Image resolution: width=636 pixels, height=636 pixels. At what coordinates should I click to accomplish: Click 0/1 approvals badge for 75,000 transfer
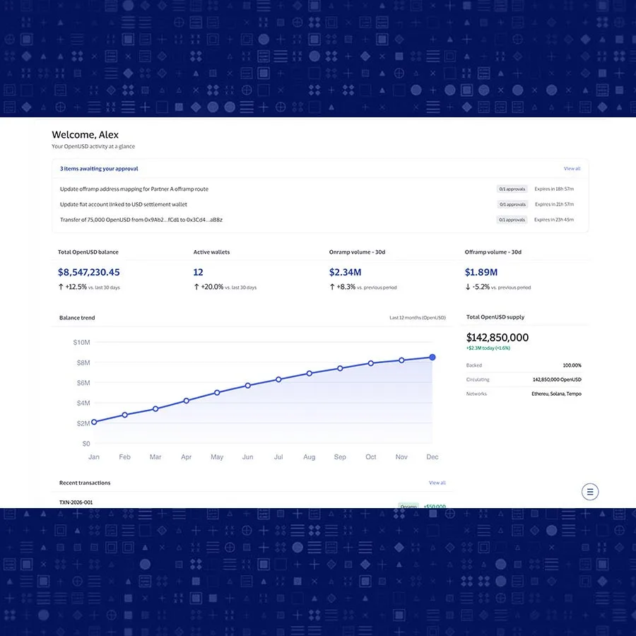tap(512, 220)
